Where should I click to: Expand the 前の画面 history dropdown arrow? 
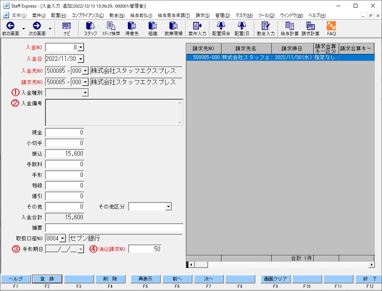coord(24,29)
